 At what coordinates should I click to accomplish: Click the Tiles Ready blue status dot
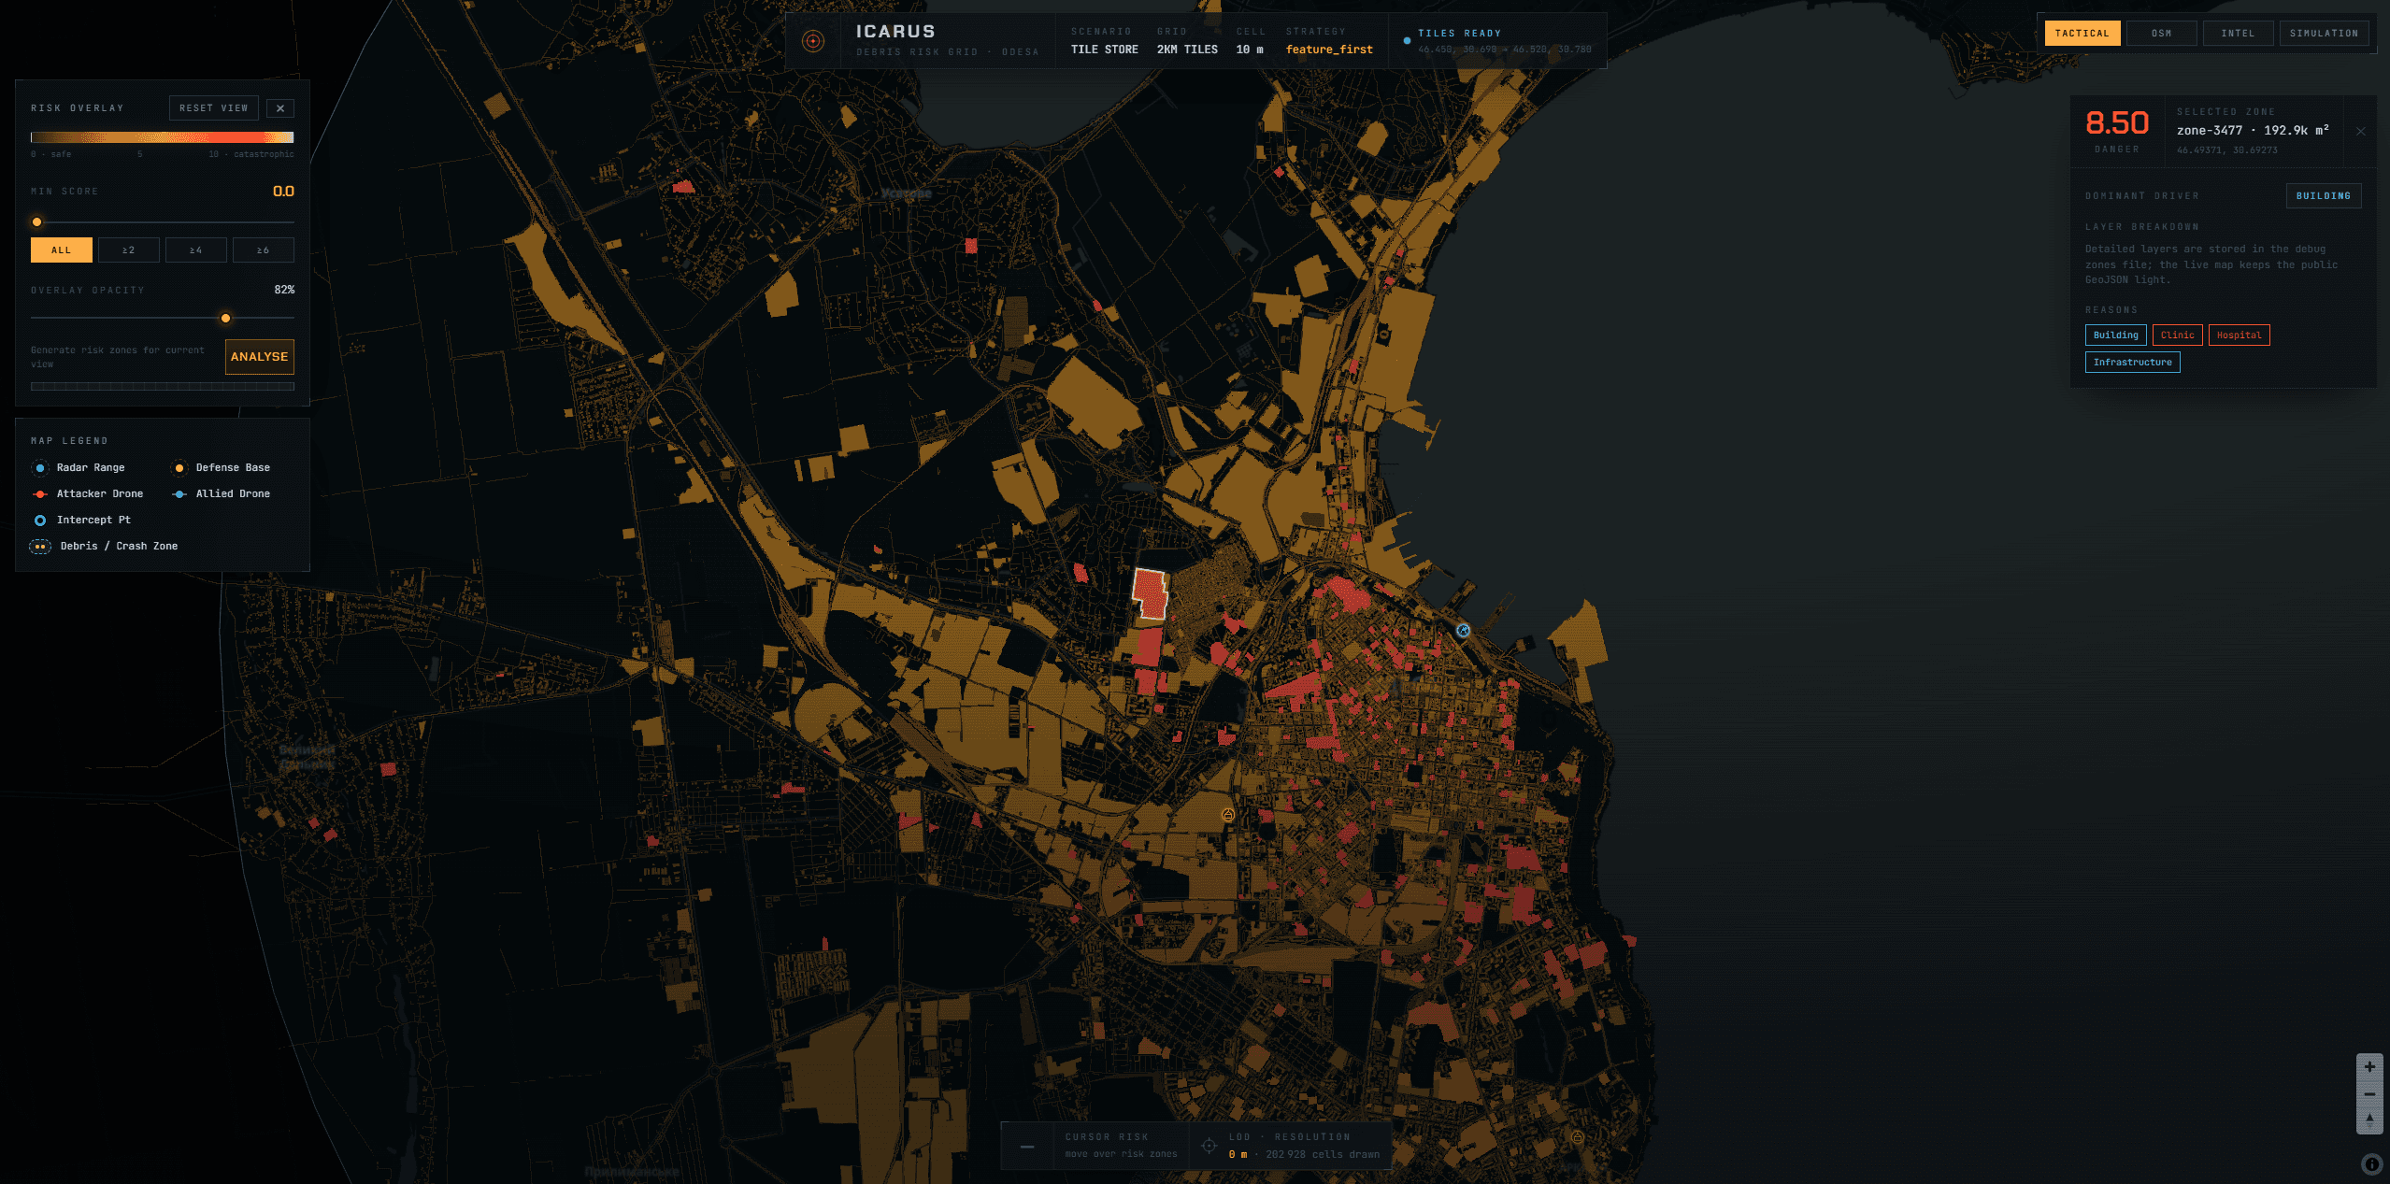coord(1407,41)
